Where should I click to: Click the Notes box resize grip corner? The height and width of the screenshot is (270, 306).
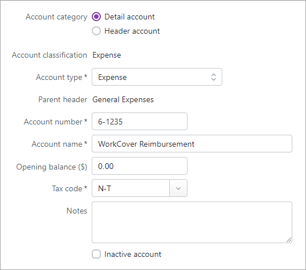289,240
